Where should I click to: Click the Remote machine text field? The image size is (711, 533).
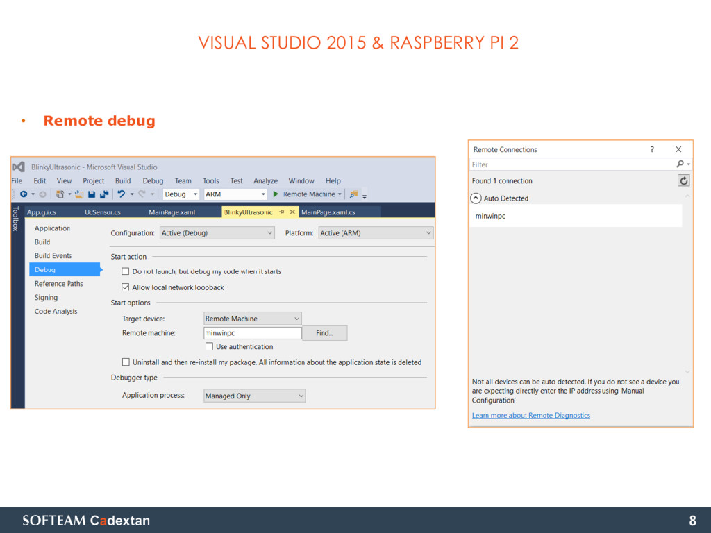point(253,332)
